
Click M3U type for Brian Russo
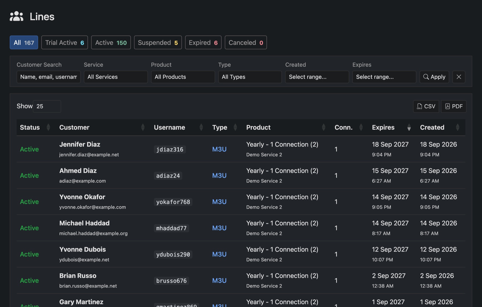pyautogui.click(x=219, y=281)
